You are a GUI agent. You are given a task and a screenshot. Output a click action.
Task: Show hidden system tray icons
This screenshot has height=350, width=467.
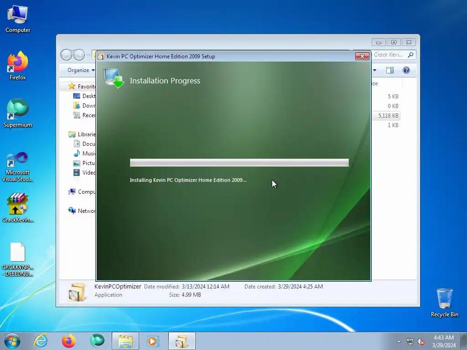pos(399,341)
